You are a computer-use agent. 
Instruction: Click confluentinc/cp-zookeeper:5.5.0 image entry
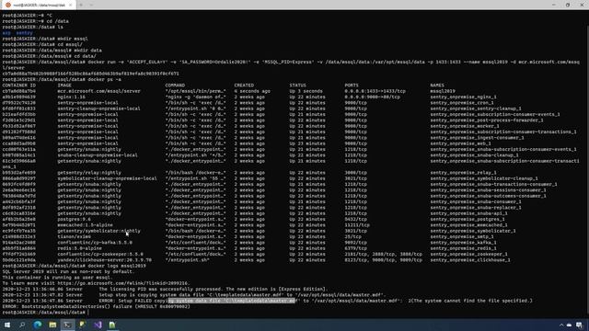(100, 254)
